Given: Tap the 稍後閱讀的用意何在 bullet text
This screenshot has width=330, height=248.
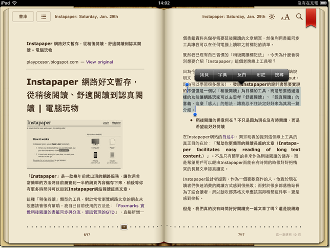Looking at the screenshot, I should pyautogui.click(x=247, y=123).
